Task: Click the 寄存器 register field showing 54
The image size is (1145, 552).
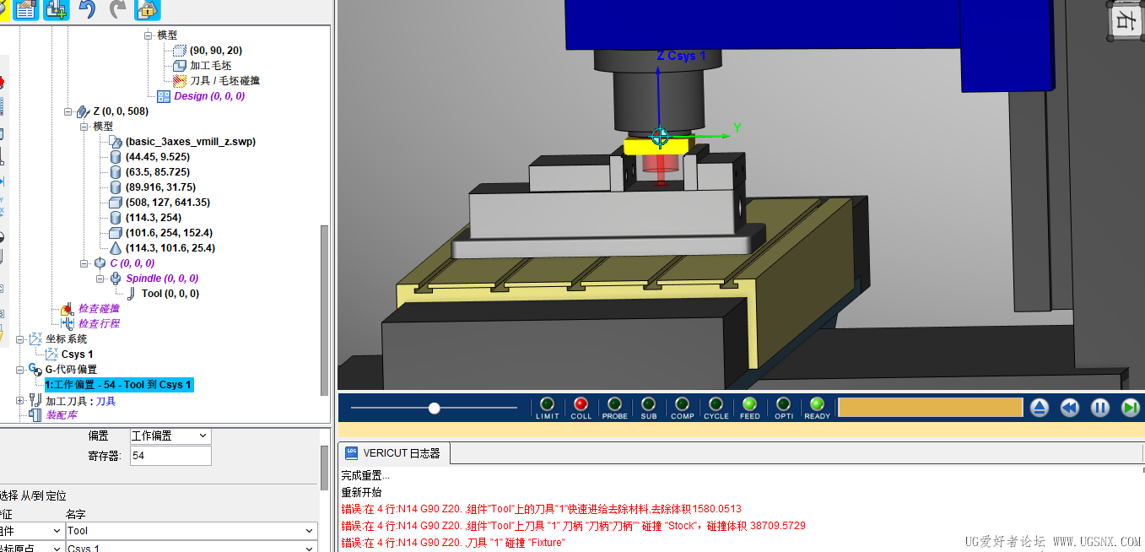Action: (170, 456)
